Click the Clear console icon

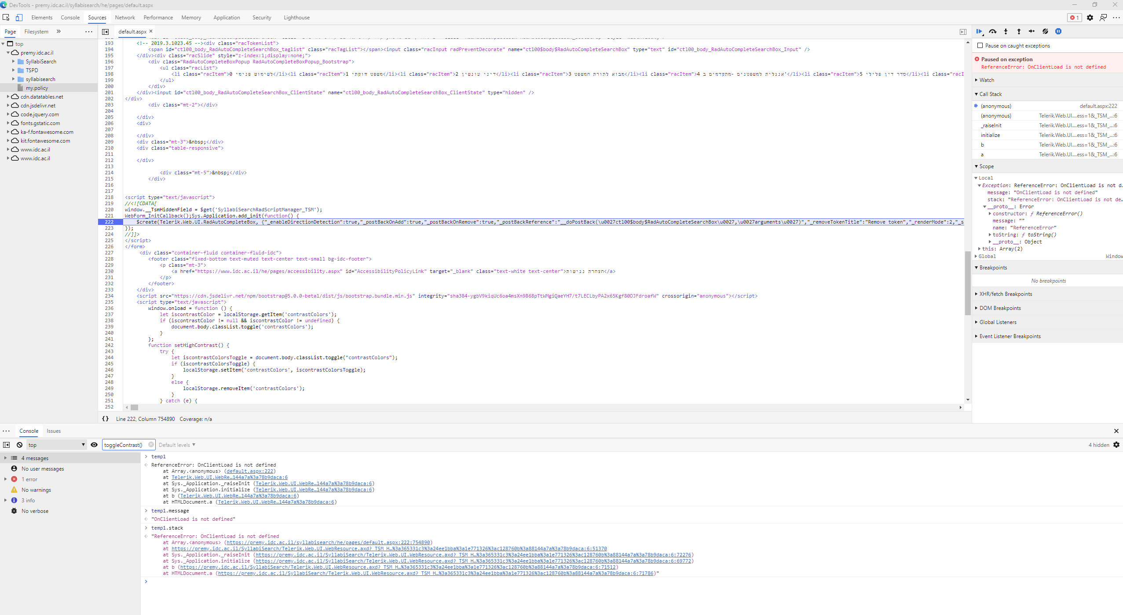[x=19, y=445]
